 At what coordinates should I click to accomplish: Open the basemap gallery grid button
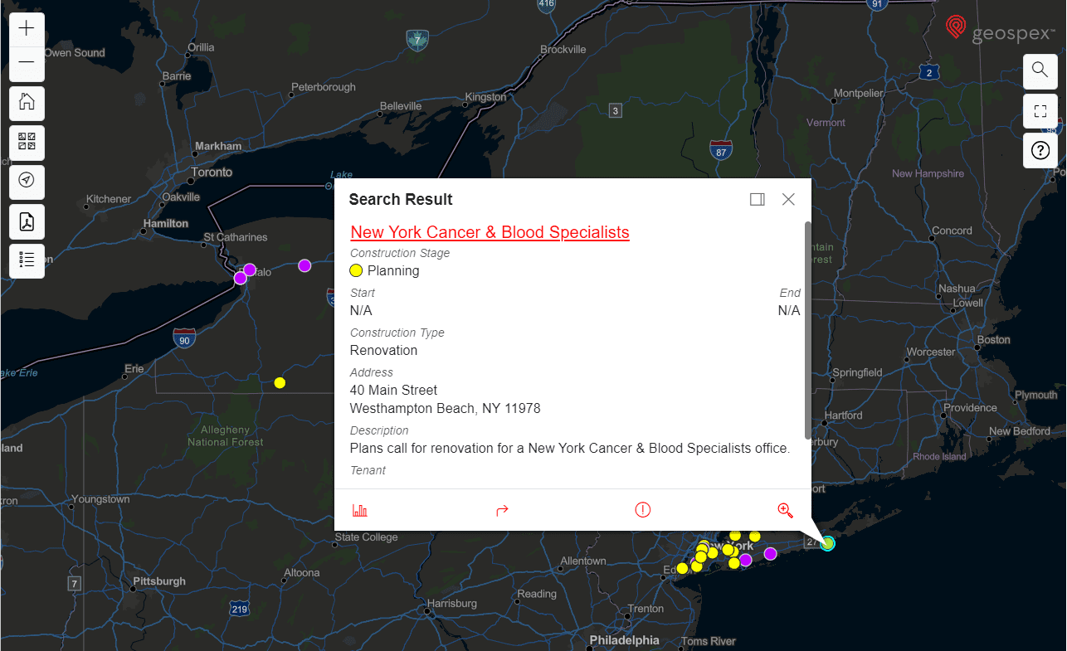click(27, 142)
